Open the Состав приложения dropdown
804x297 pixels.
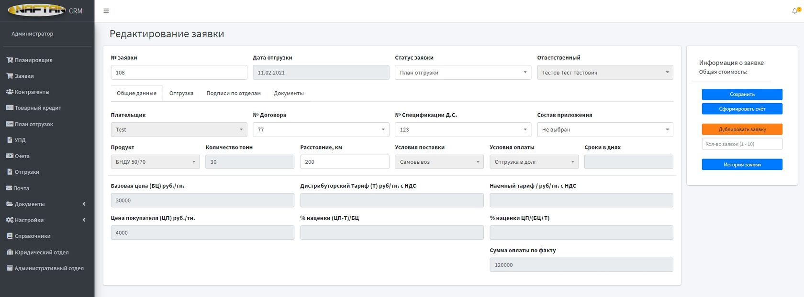[605, 130]
